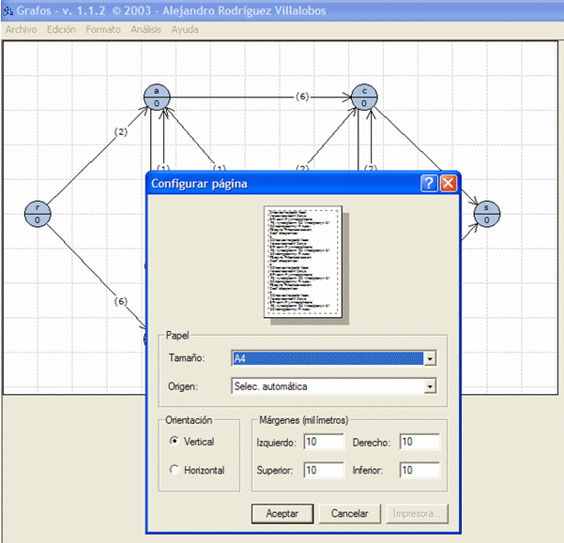
Task: Click the question-mark help button in dialog
Action: 429,183
